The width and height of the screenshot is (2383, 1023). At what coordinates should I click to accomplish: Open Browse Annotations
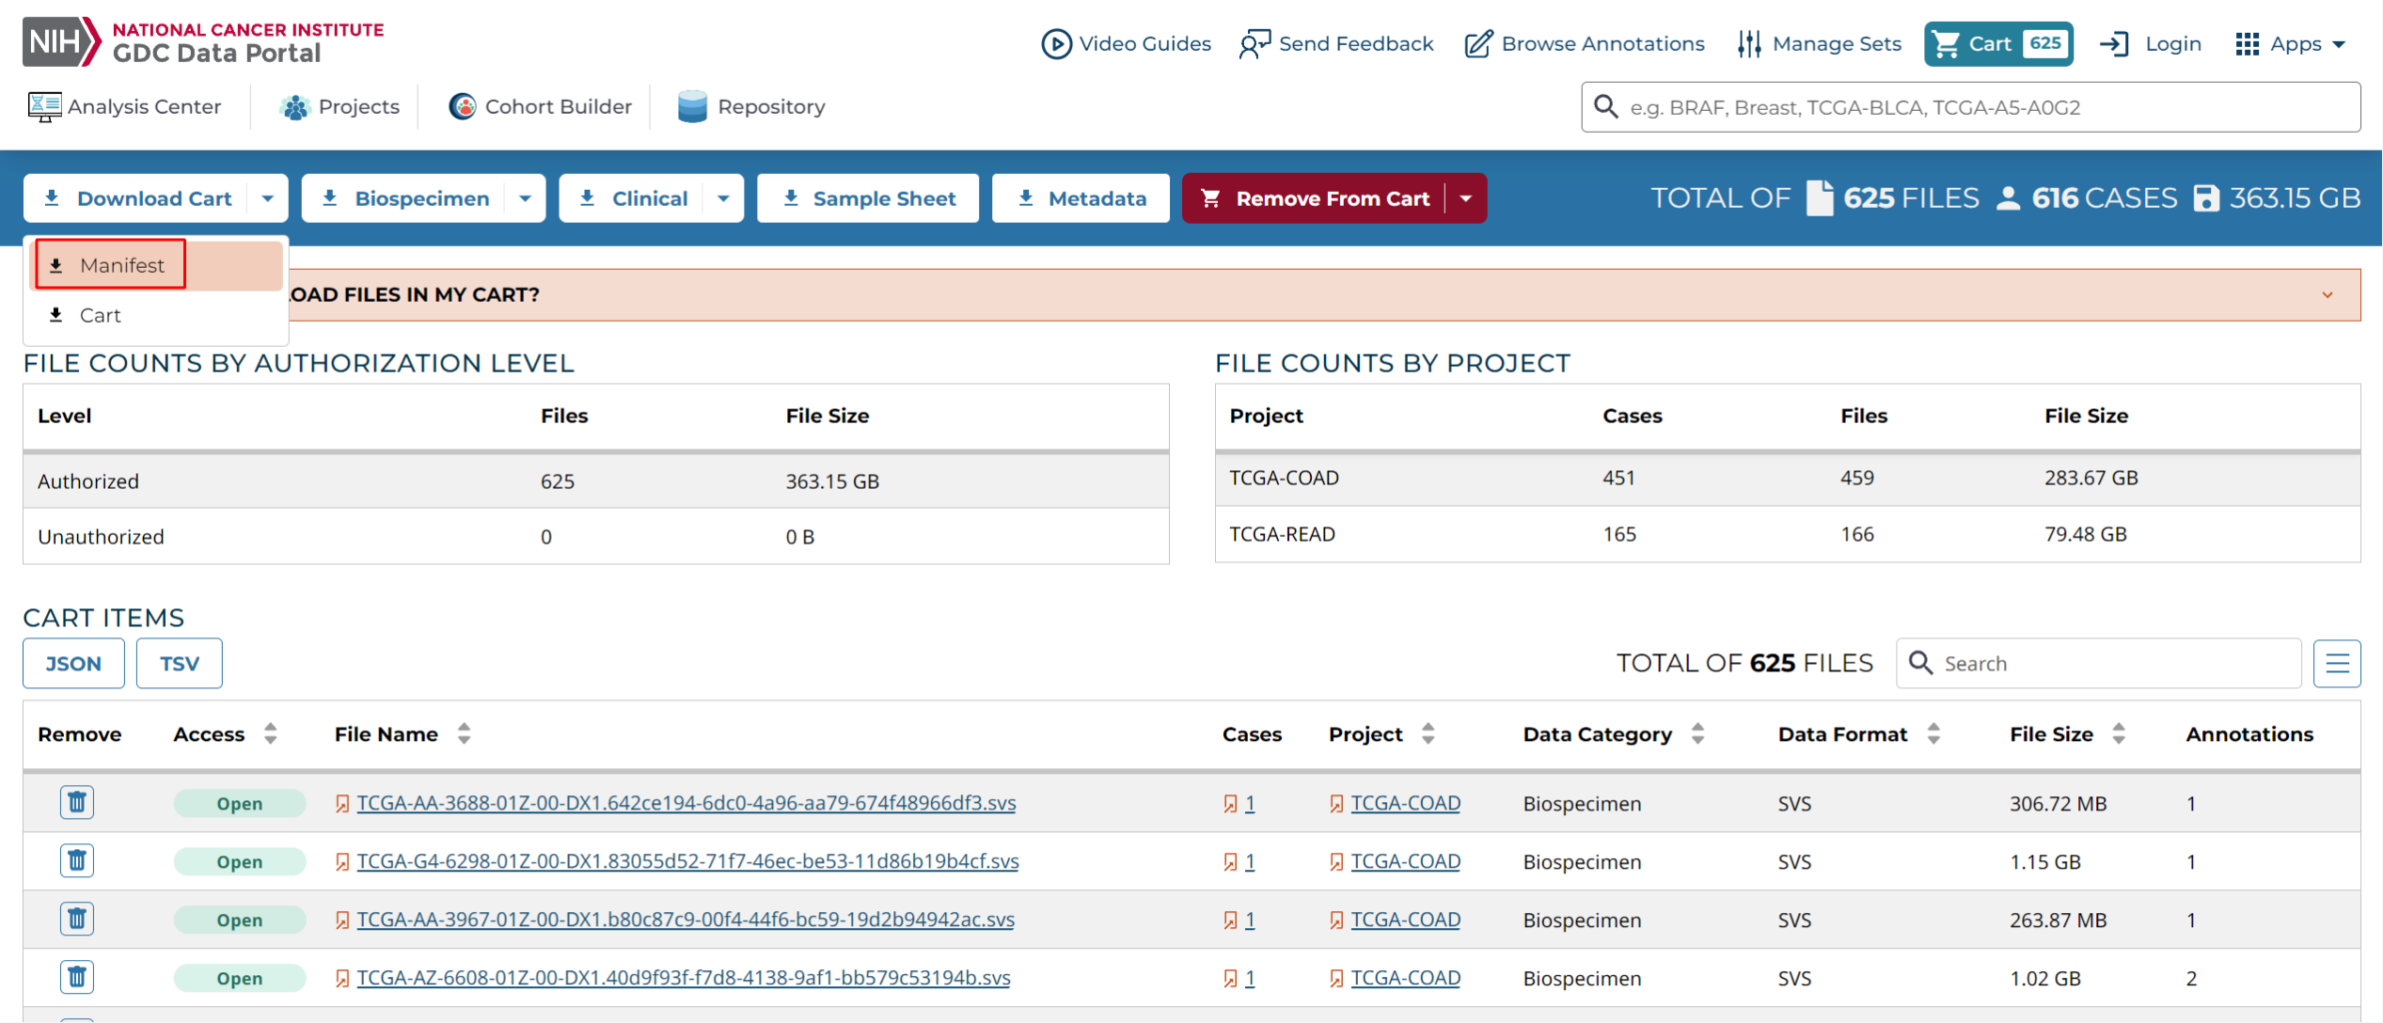pos(1585,43)
